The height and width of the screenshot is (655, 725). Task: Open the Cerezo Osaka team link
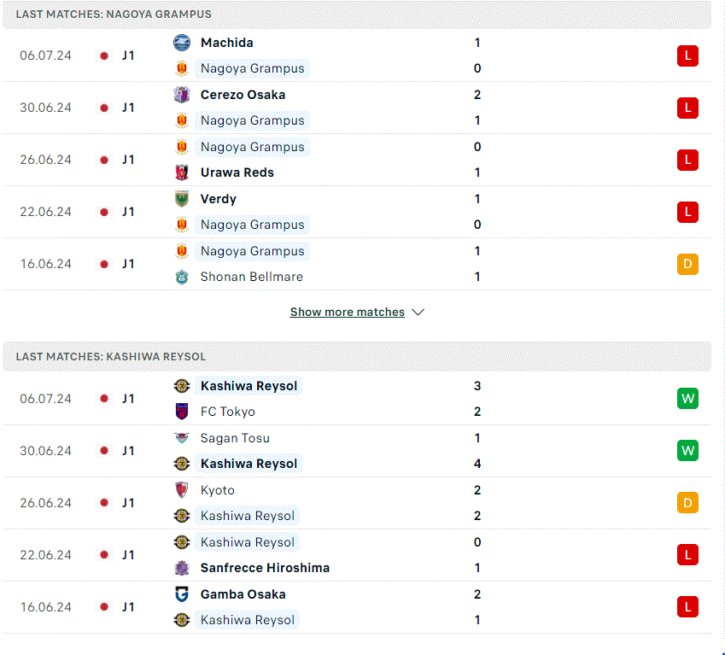tap(243, 95)
